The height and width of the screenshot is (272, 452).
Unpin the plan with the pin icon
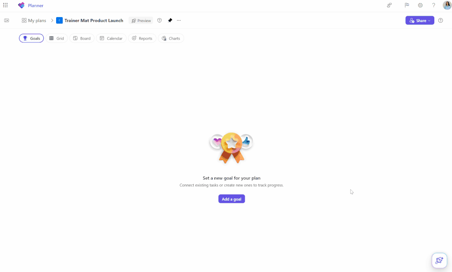[x=170, y=20]
